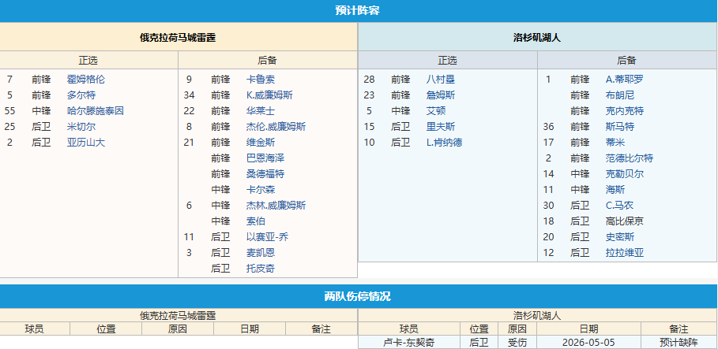
Task: Click the 麦凯恩 link
Action: pos(261,253)
